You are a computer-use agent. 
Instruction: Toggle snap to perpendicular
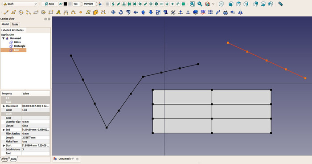[x=124, y=4]
